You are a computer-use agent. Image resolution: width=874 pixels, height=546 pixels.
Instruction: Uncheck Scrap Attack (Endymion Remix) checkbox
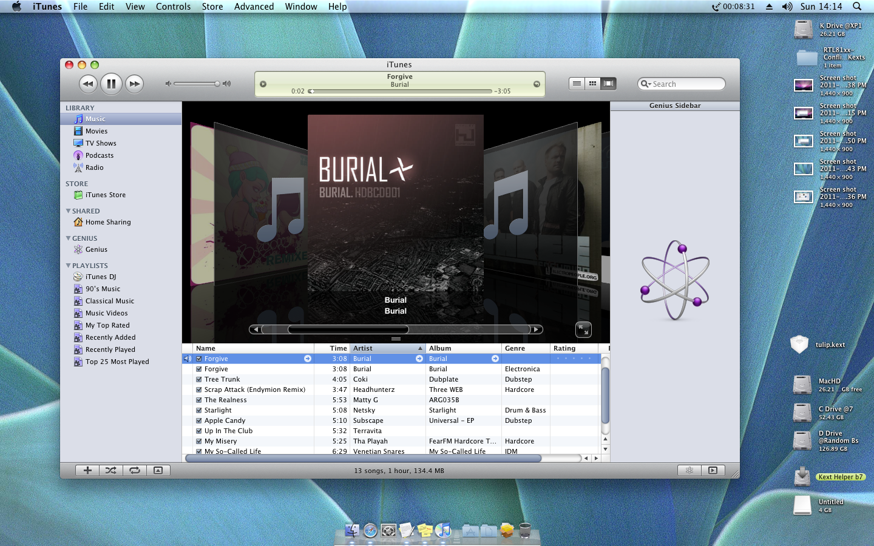(x=199, y=389)
